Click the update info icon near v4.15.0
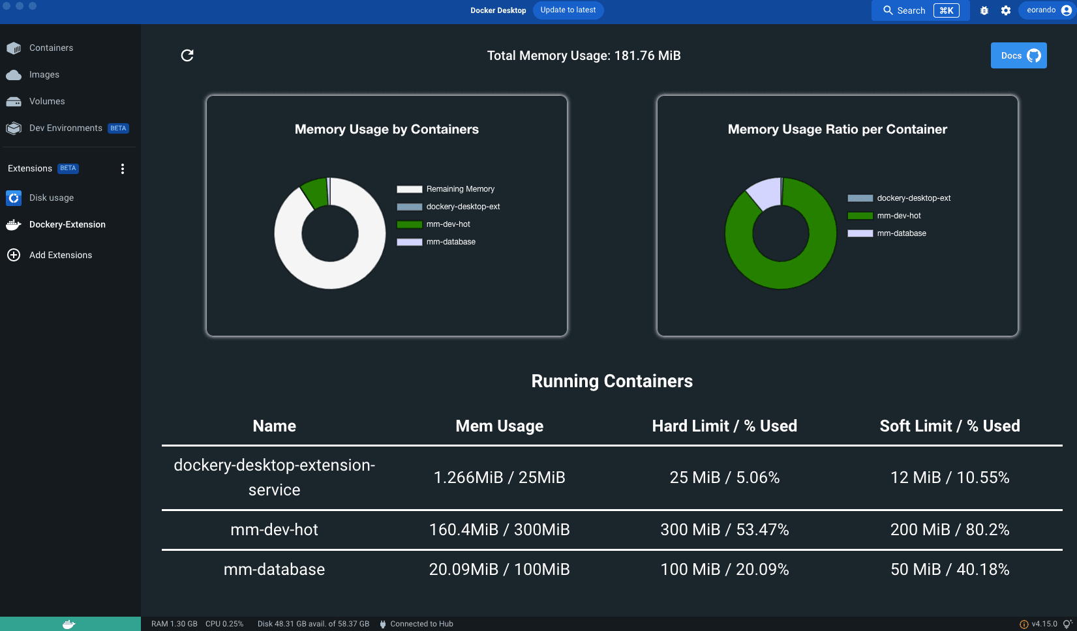The height and width of the screenshot is (631, 1077). click(1024, 624)
